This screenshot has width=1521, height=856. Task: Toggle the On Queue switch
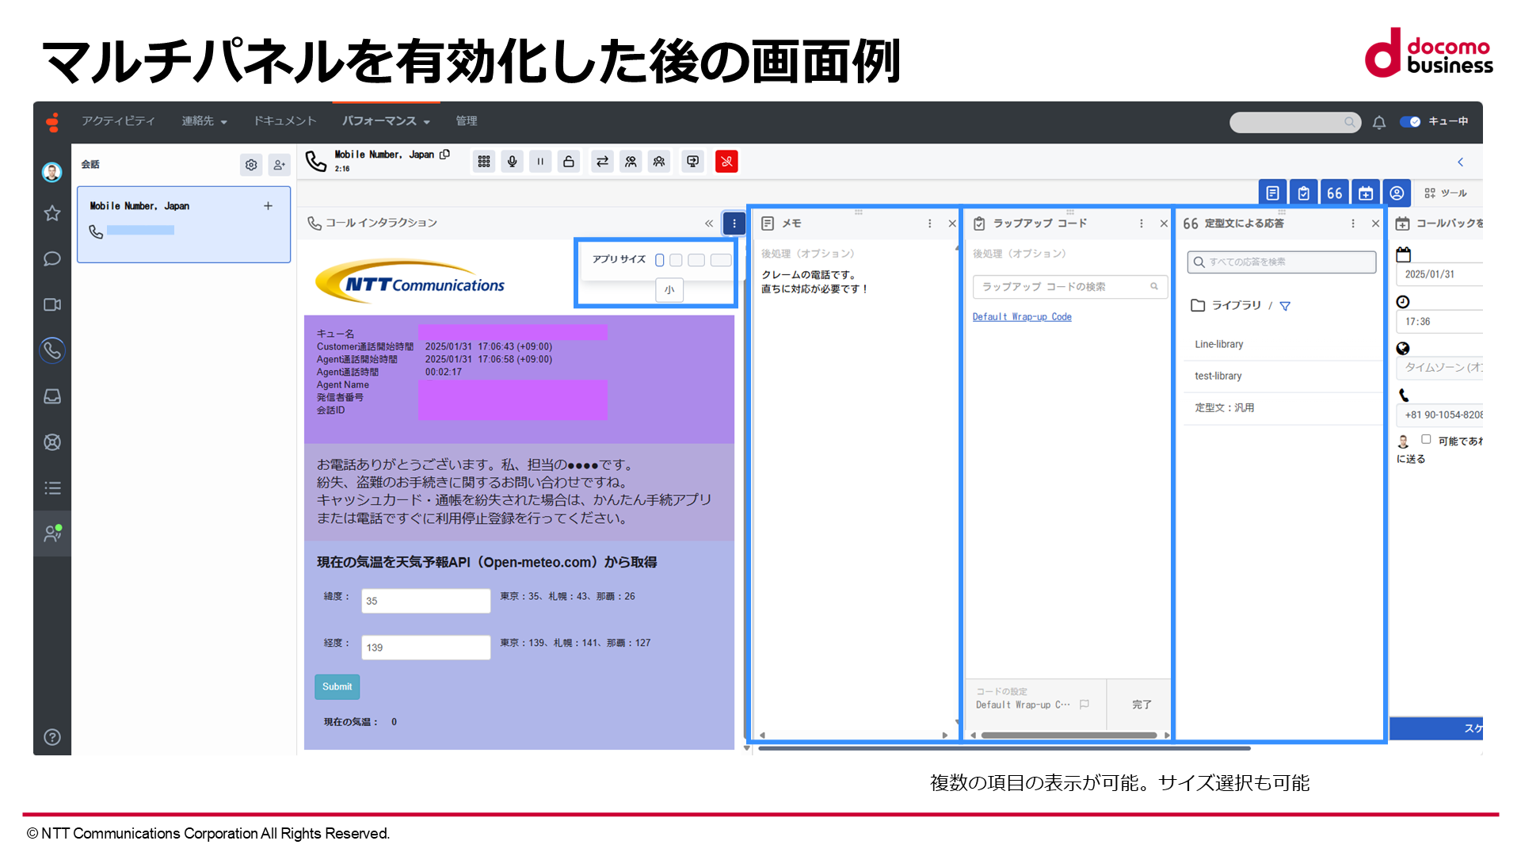coord(1410,122)
